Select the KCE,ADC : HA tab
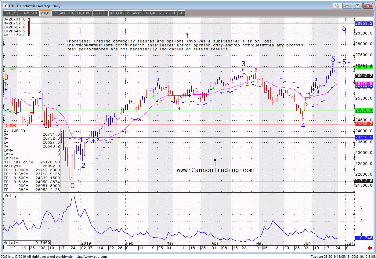The image size is (376, 259). pyautogui.click(x=63, y=13)
